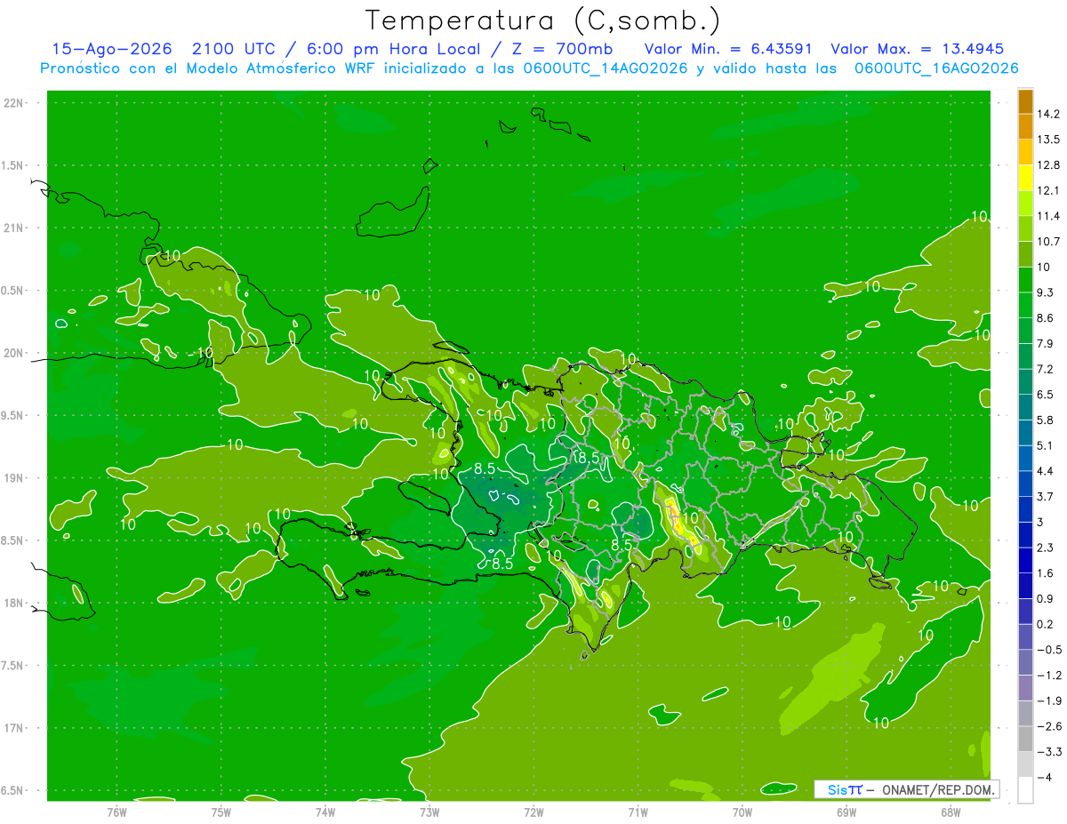Click the legend value -0.5
Screen dimensions: 1067x824
(x=1049, y=650)
